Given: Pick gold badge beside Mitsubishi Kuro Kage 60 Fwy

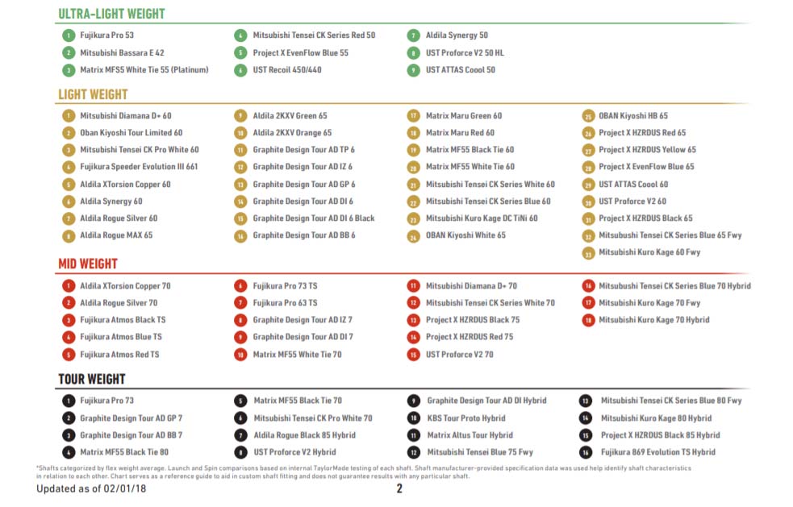Looking at the screenshot, I should click(588, 253).
